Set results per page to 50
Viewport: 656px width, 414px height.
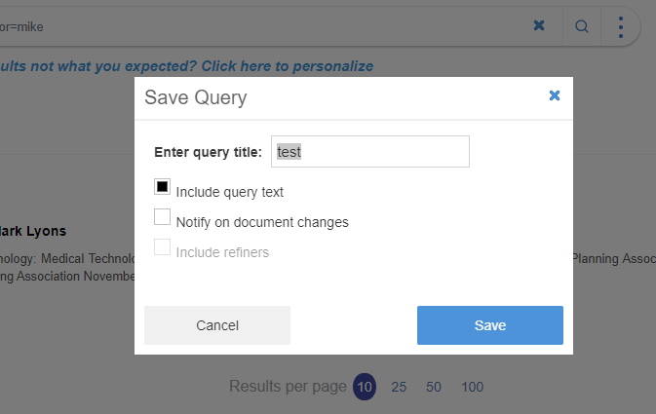(434, 387)
